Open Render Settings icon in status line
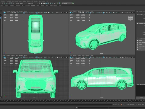The image size is (145, 109). (45, 3)
